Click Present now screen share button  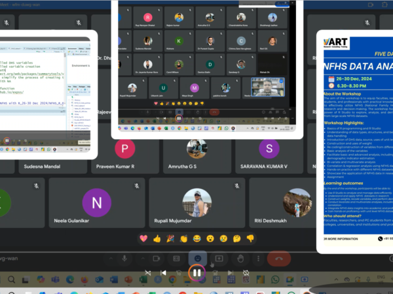219,259
